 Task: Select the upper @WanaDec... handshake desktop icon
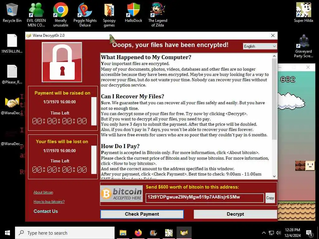coord(12,106)
